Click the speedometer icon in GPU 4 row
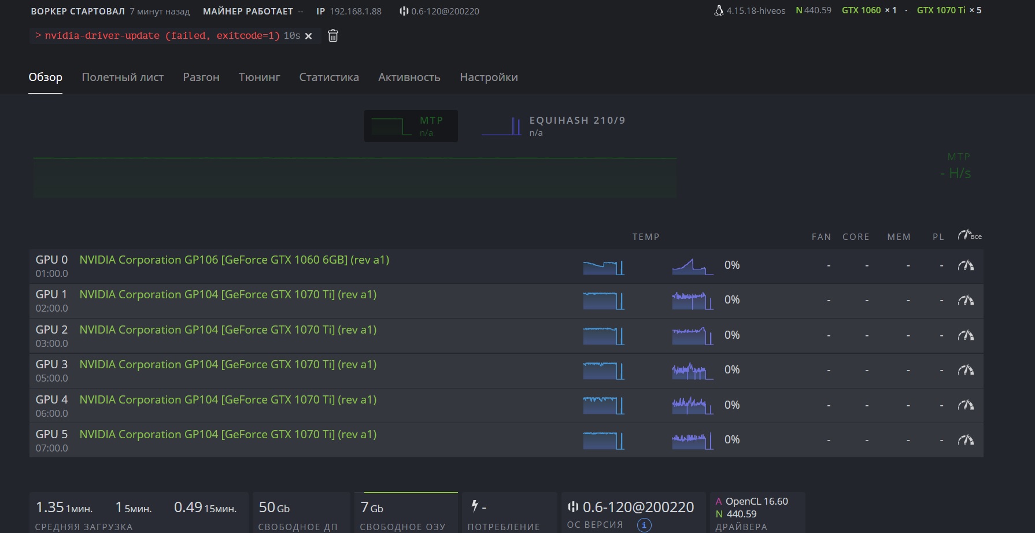This screenshot has height=533, width=1035. tap(966, 405)
